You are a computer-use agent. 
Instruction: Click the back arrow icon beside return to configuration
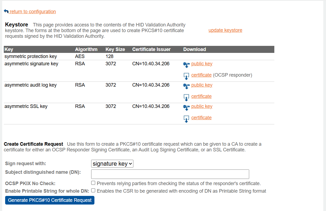click(6, 11)
